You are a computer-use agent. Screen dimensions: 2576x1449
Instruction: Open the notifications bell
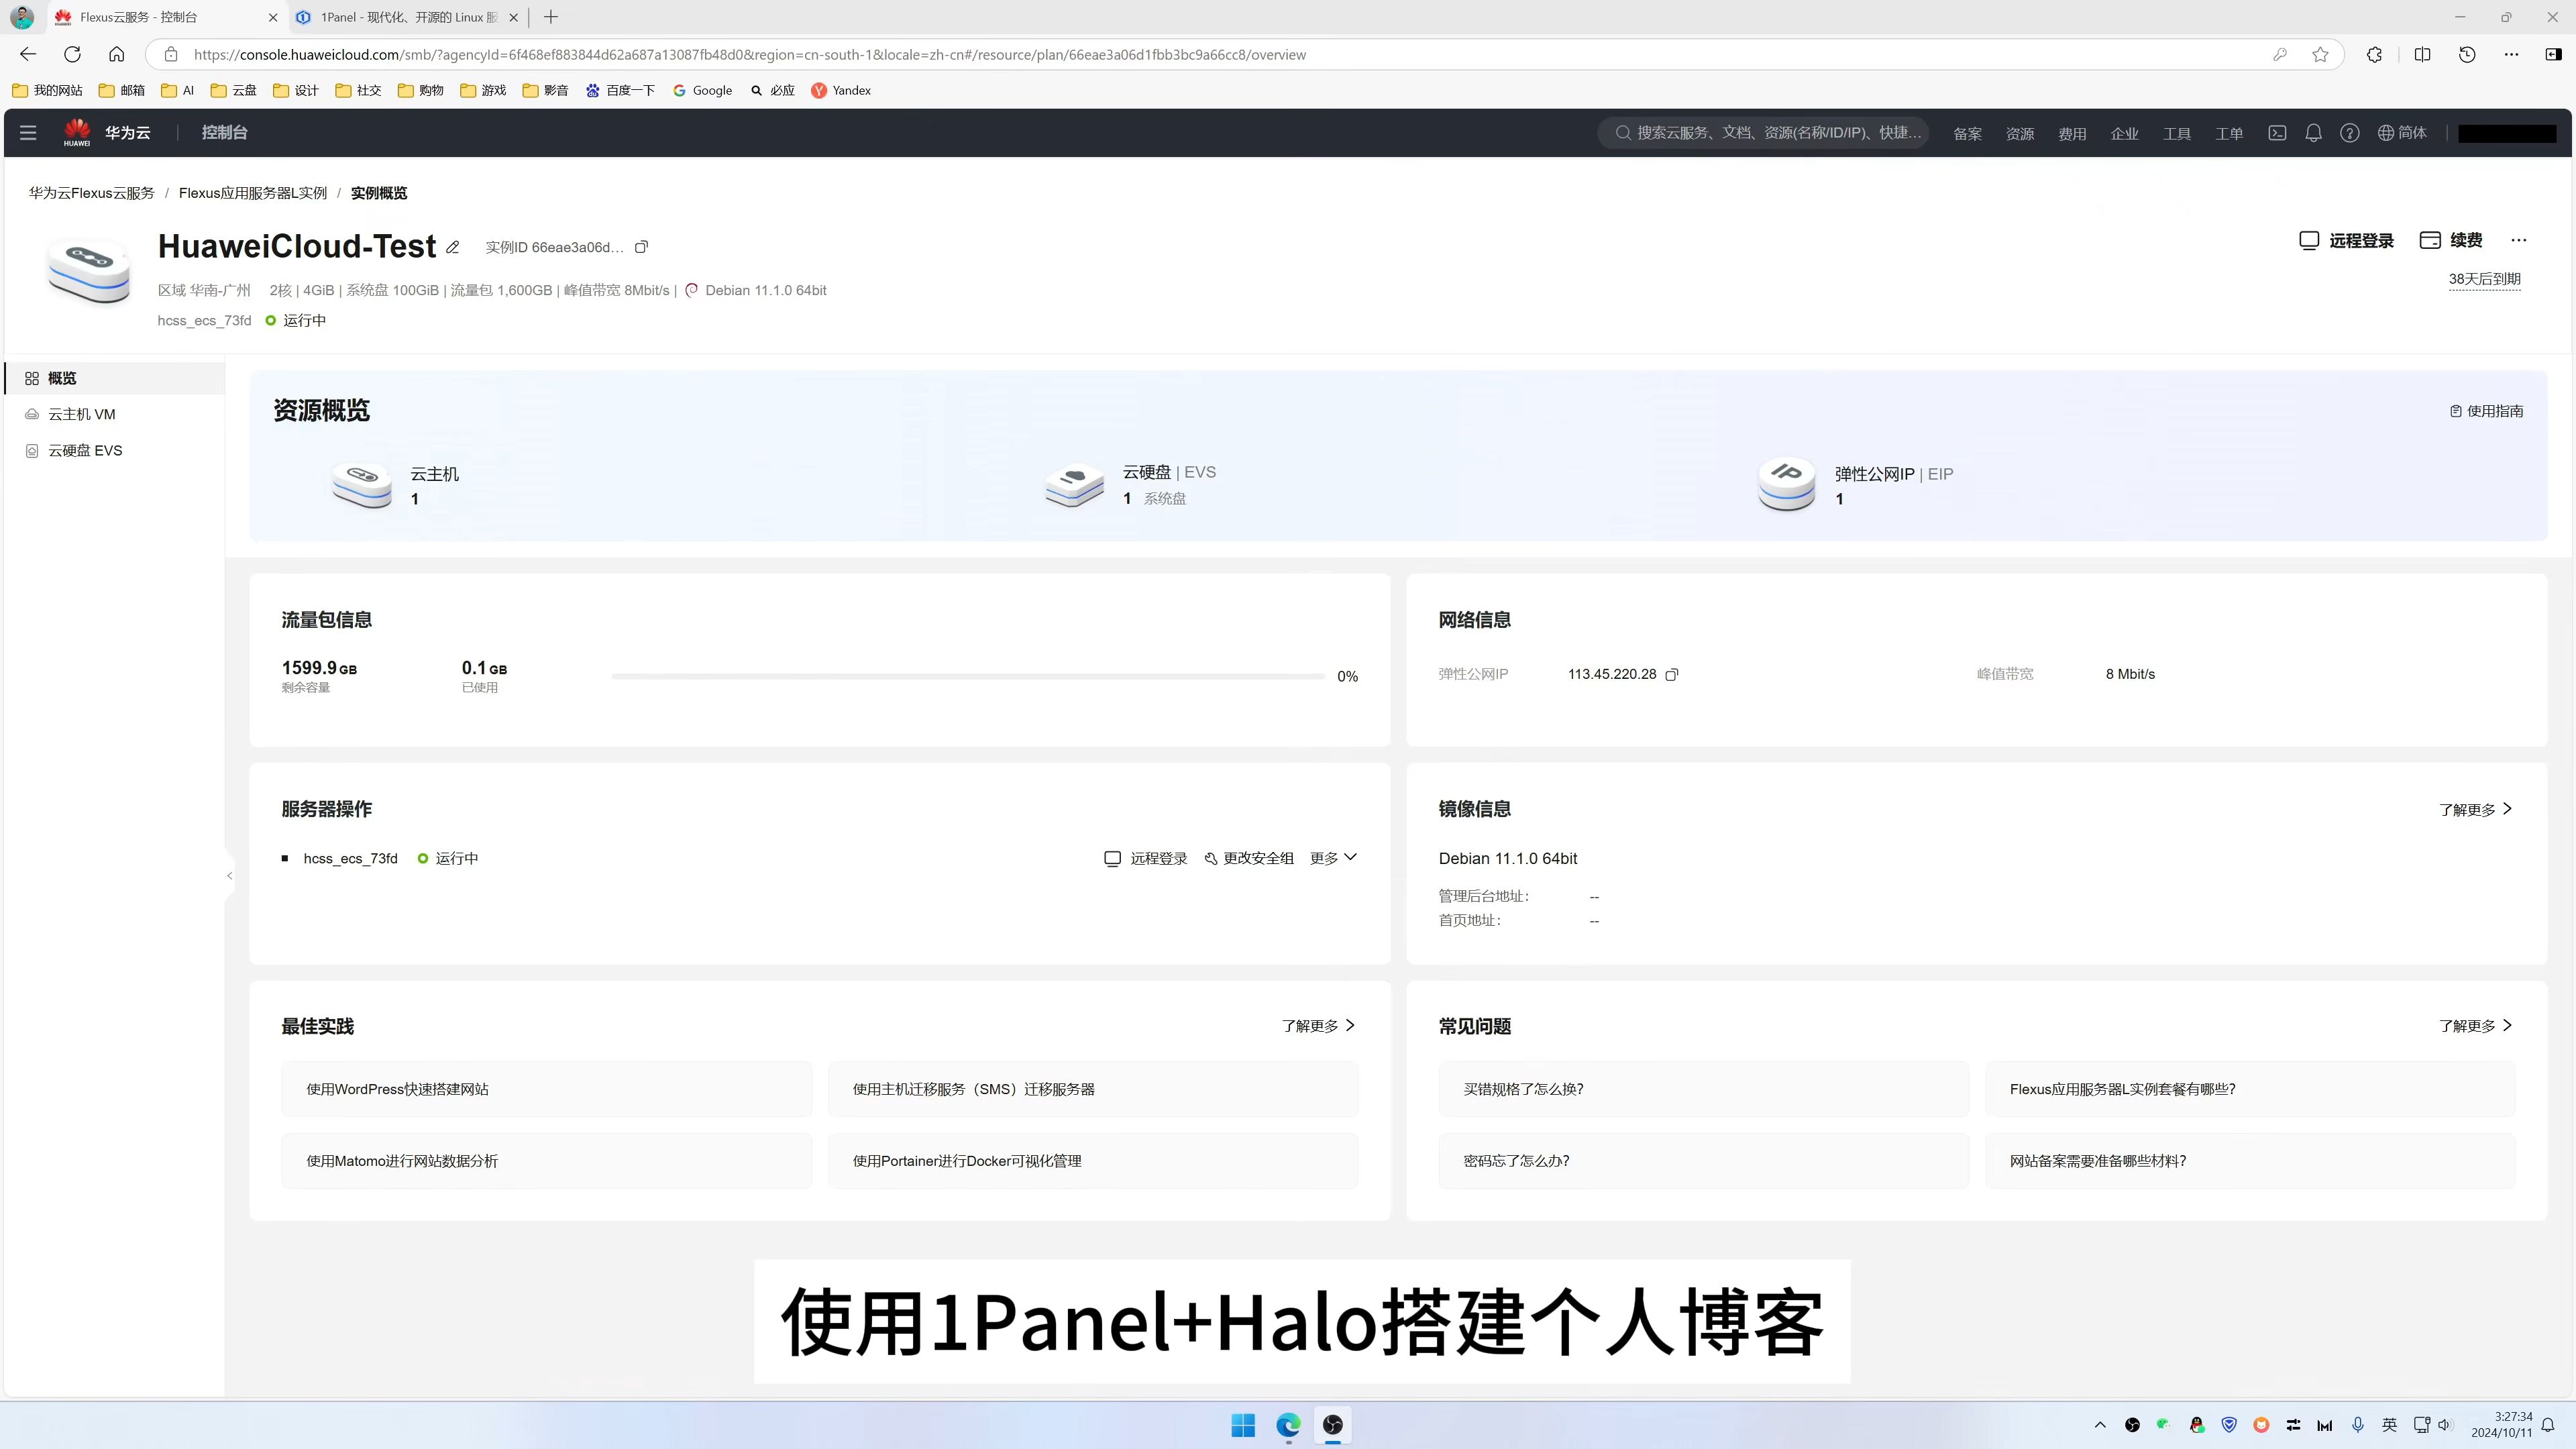pyautogui.click(x=2313, y=133)
